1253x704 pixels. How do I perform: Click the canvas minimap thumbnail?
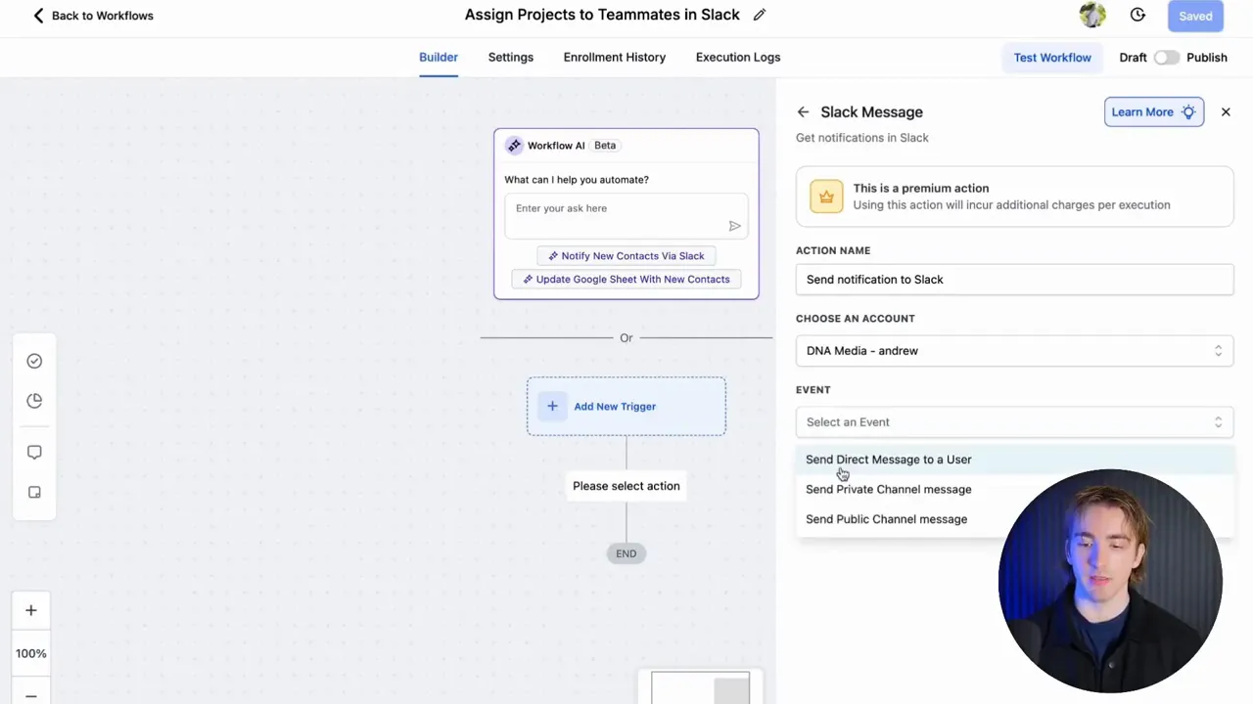coord(700,687)
